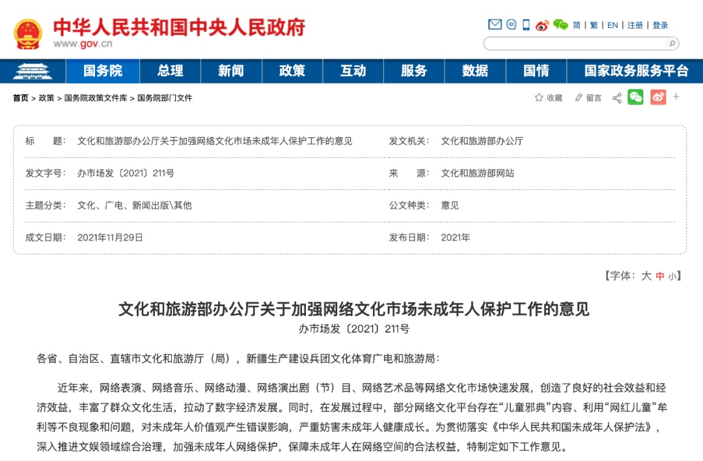Click the star 收藏 favorite icon
This screenshot has height=461, width=703.
pos(539,98)
